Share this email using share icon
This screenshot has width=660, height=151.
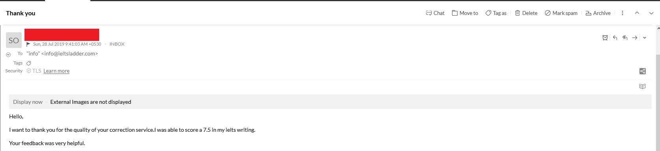[643, 71]
